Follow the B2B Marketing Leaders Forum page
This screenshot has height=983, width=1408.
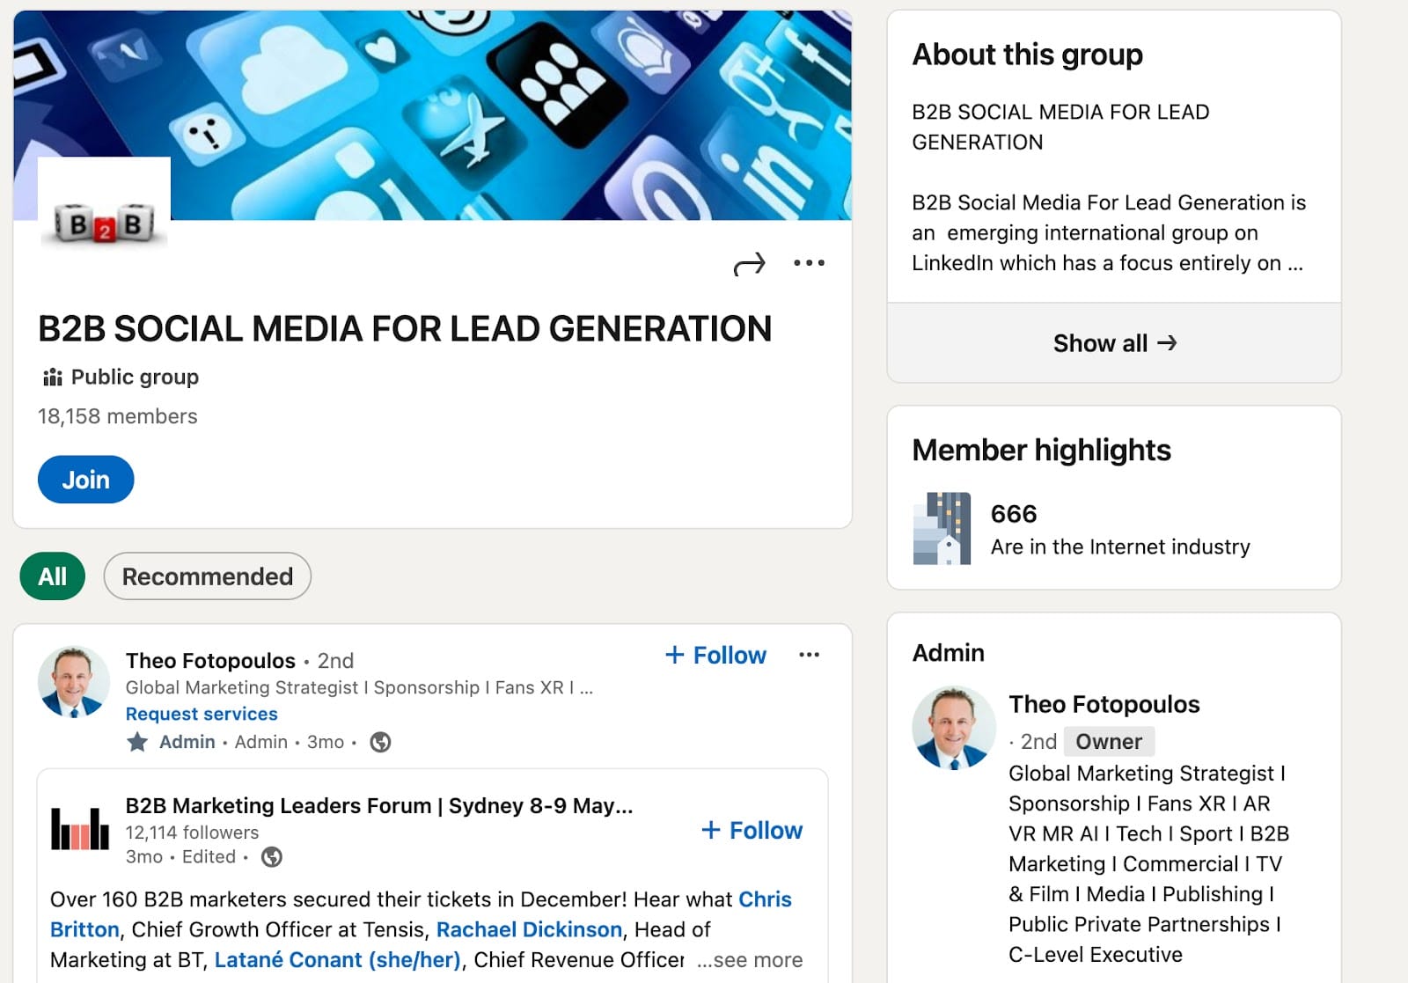[750, 829]
